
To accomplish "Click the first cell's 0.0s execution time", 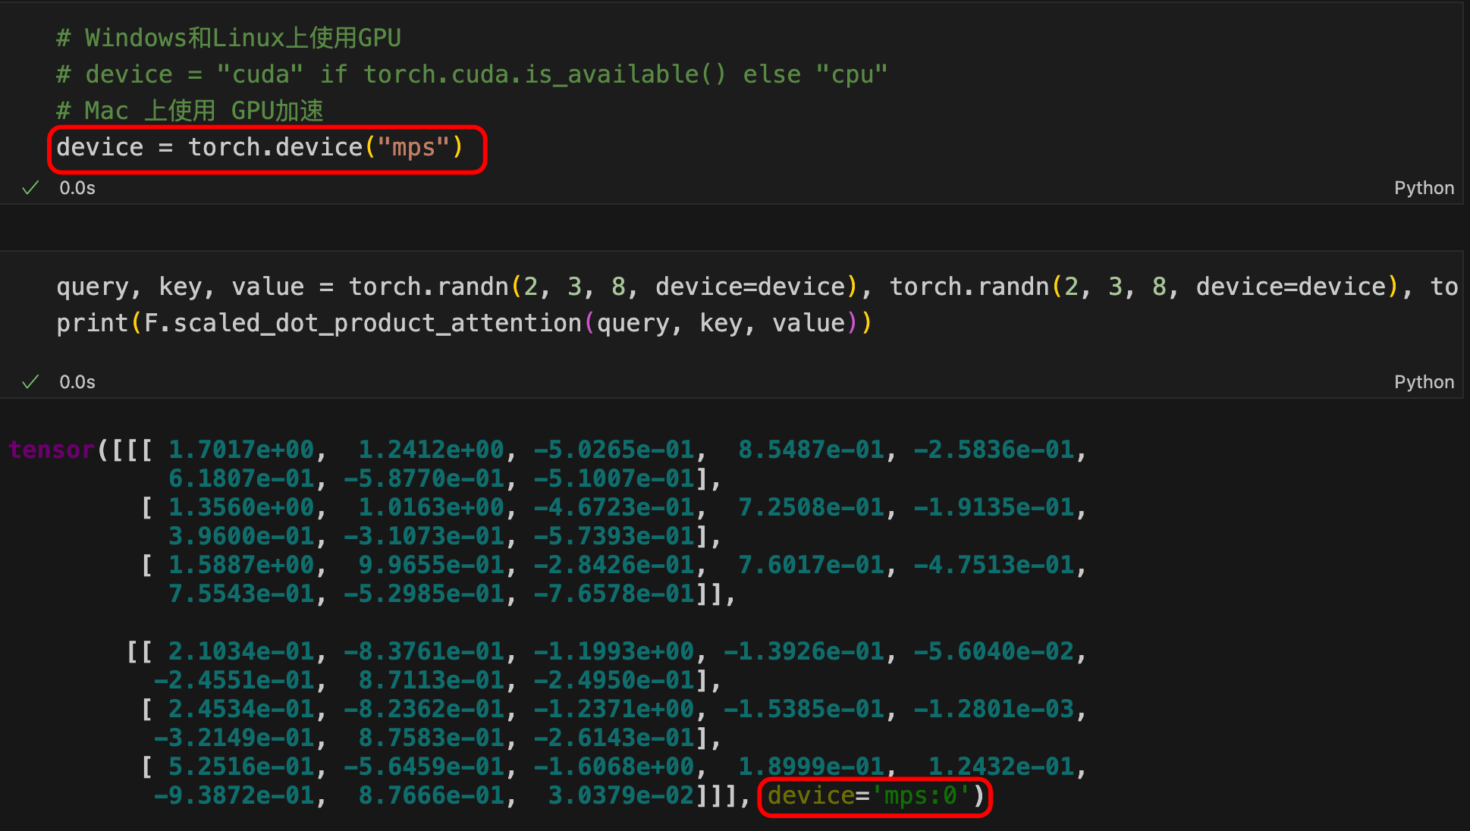I will point(77,188).
